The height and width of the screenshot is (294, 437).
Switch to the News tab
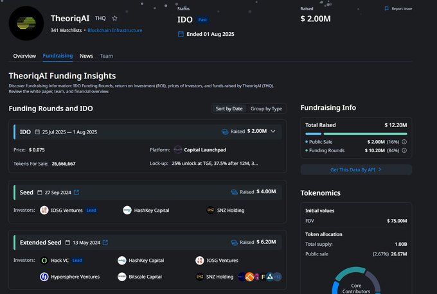[86, 56]
